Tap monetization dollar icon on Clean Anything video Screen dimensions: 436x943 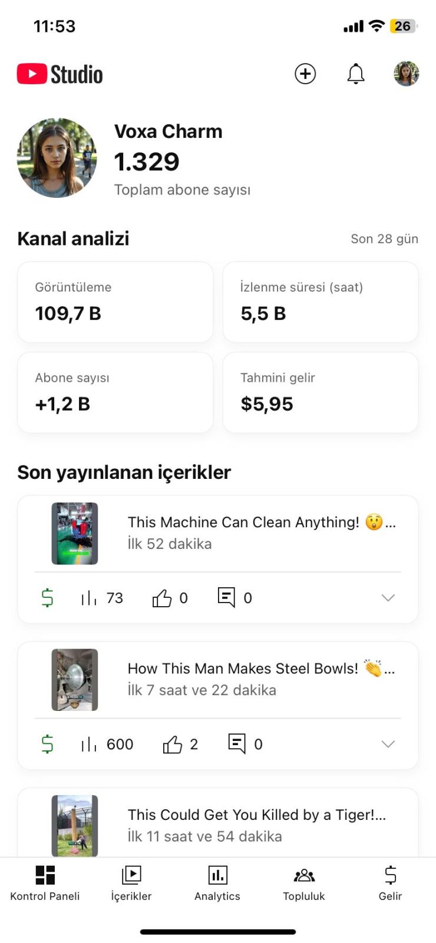click(47, 598)
